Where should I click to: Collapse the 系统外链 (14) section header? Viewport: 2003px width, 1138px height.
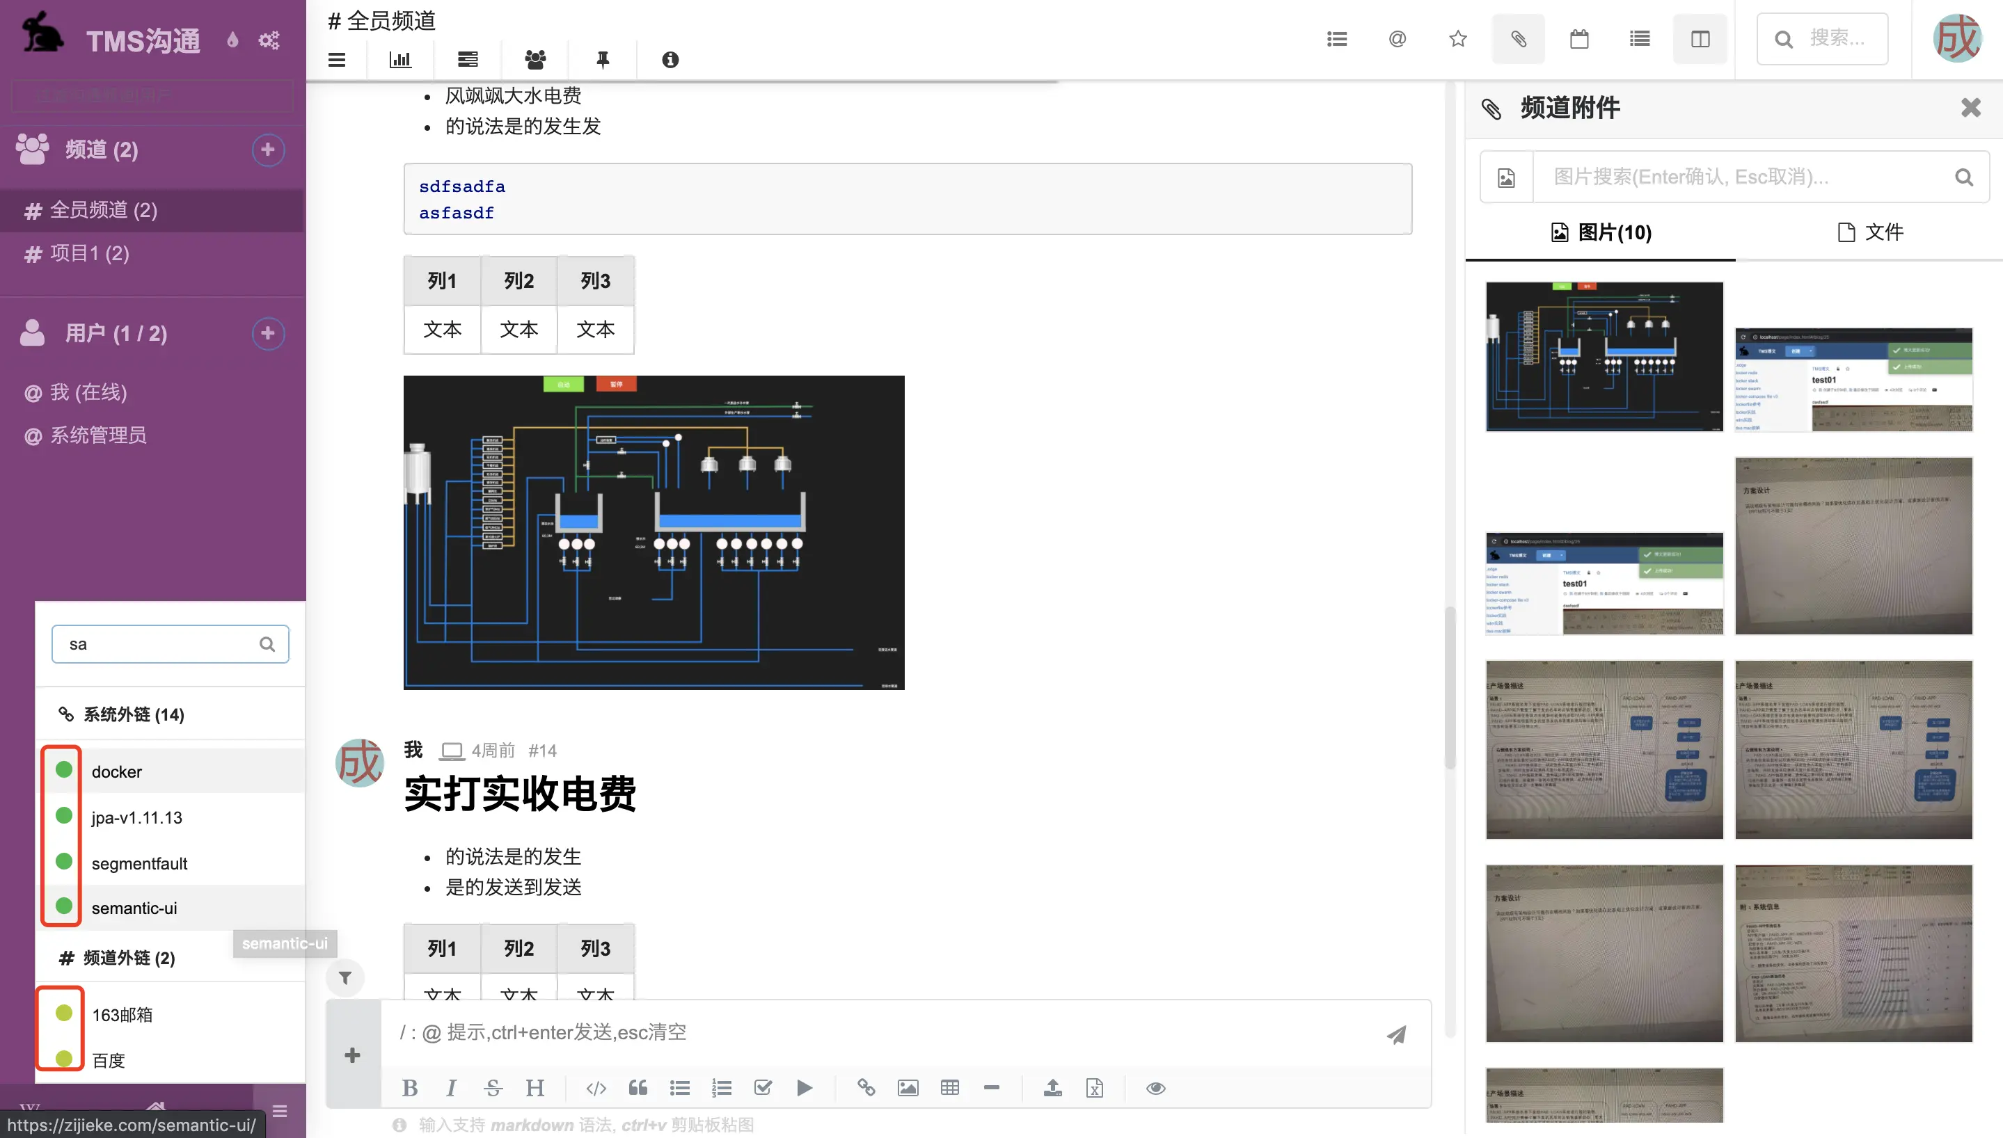point(170,714)
